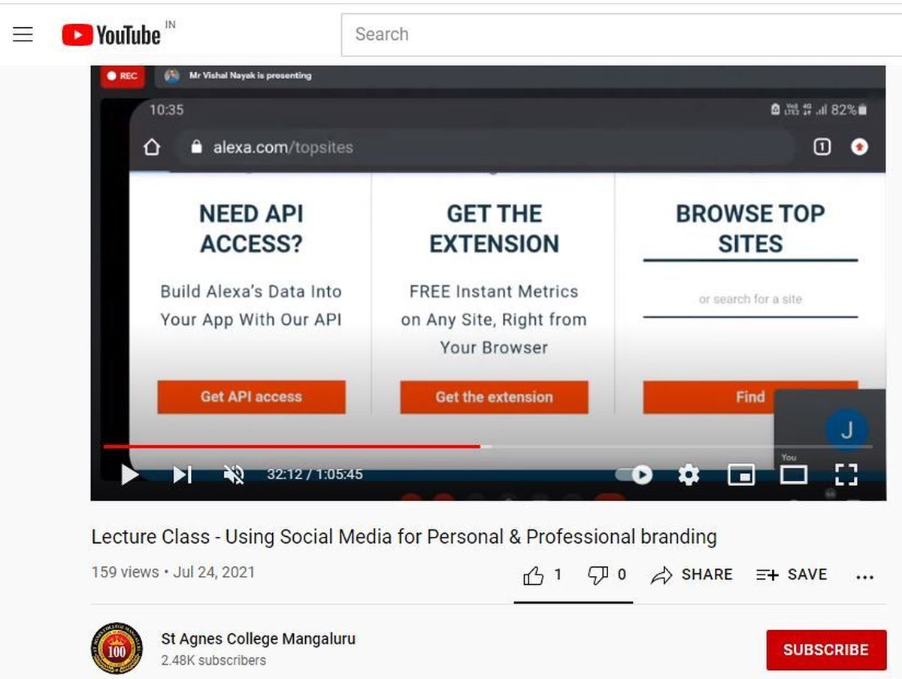Open St Agnes College Mangaluru channel link
The image size is (902, 679).
point(258,639)
